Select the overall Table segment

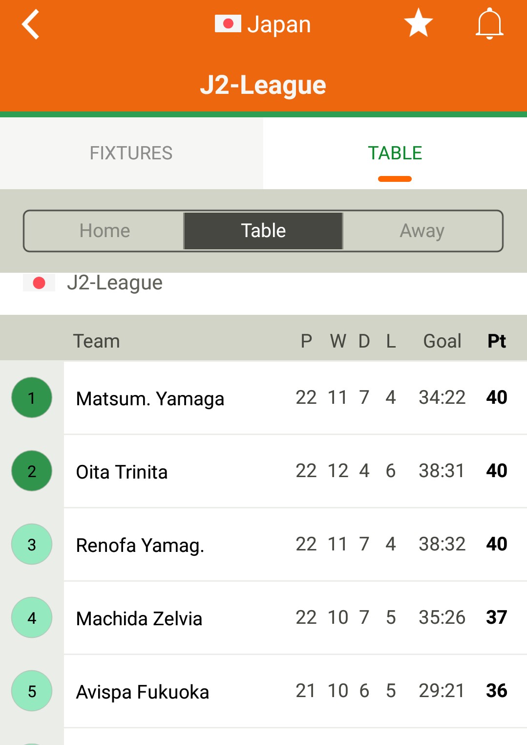[263, 231]
